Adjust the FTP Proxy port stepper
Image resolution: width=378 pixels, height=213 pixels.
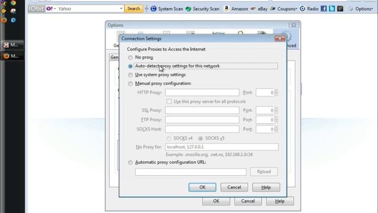coord(276,120)
